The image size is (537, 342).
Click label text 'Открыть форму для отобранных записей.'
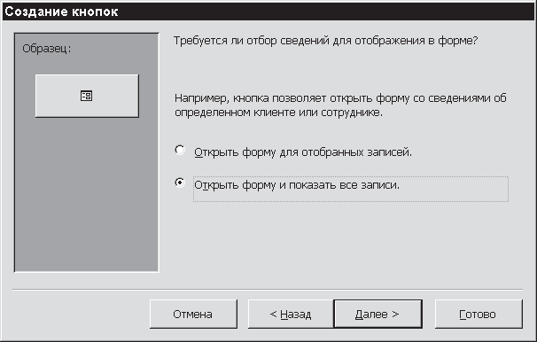click(303, 152)
